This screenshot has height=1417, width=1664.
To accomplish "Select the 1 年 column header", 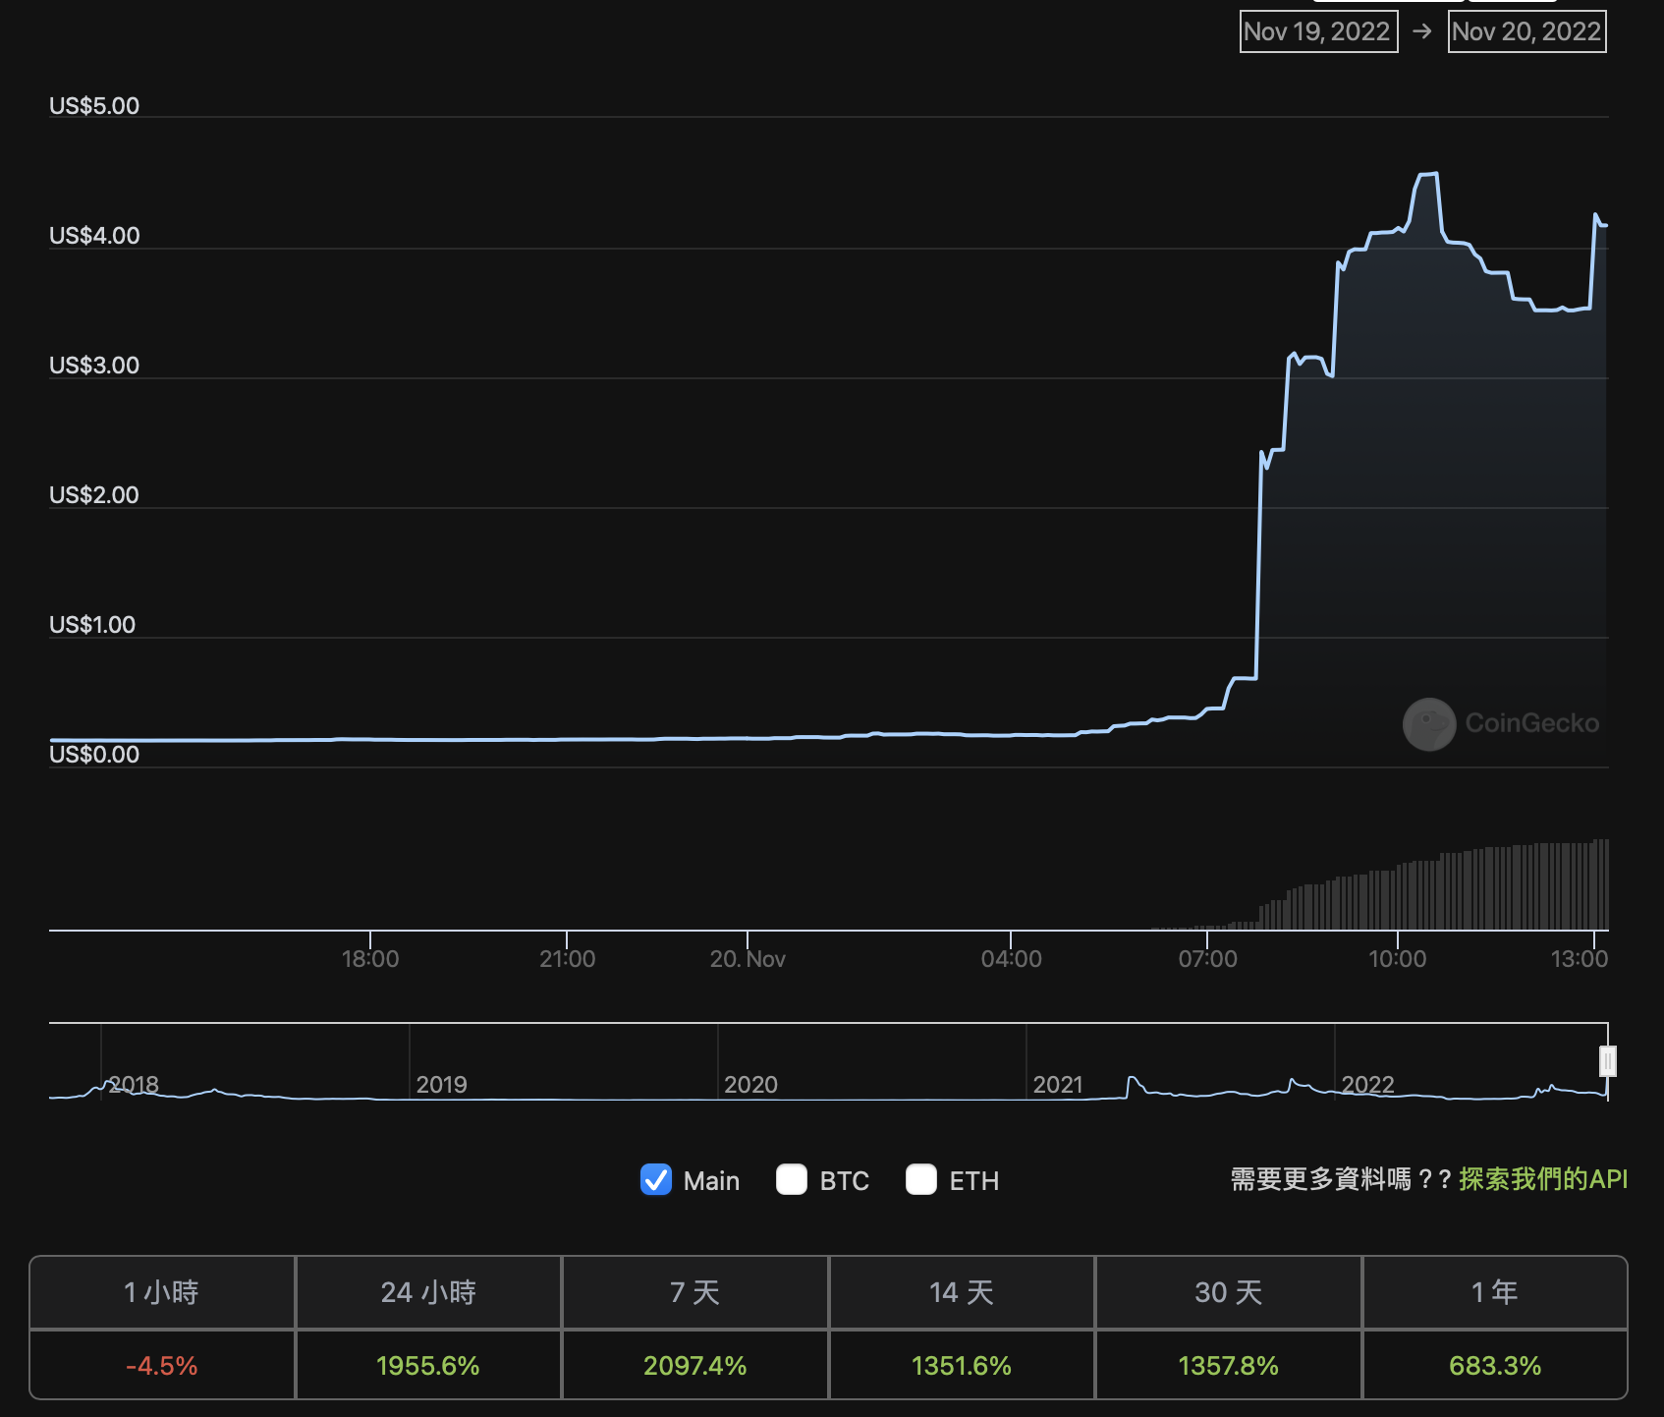I will (x=1495, y=1293).
